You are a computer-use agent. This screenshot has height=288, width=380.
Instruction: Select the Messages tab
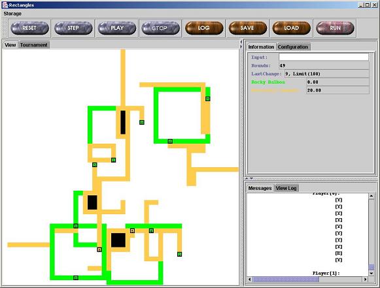pyautogui.click(x=260, y=188)
